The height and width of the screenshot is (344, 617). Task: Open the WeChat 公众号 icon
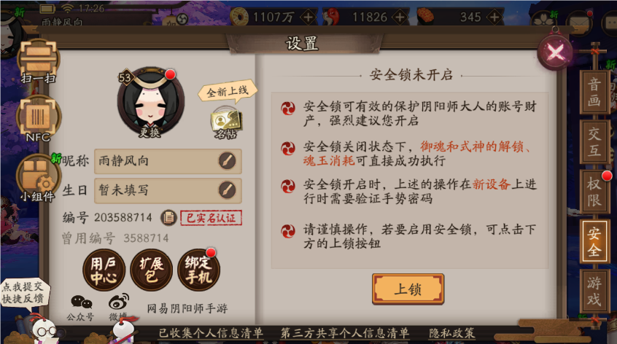tap(81, 307)
